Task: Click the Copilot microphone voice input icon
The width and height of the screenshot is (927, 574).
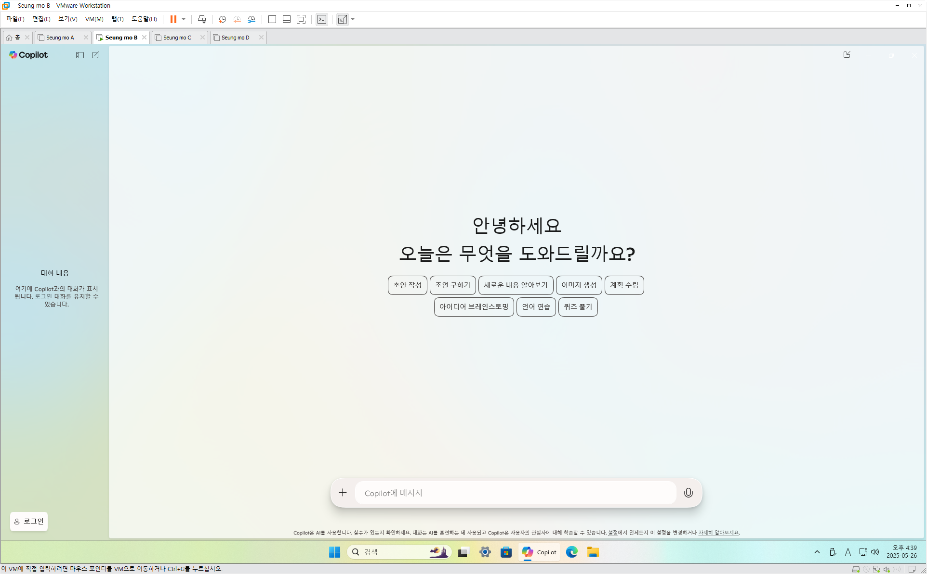Action: pyautogui.click(x=688, y=492)
